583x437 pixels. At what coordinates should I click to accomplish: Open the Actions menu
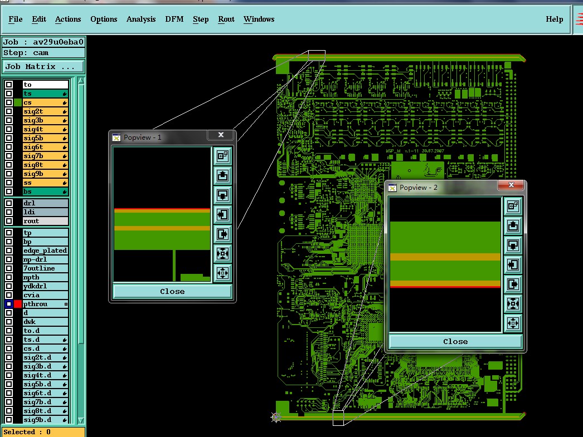tap(68, 19)
